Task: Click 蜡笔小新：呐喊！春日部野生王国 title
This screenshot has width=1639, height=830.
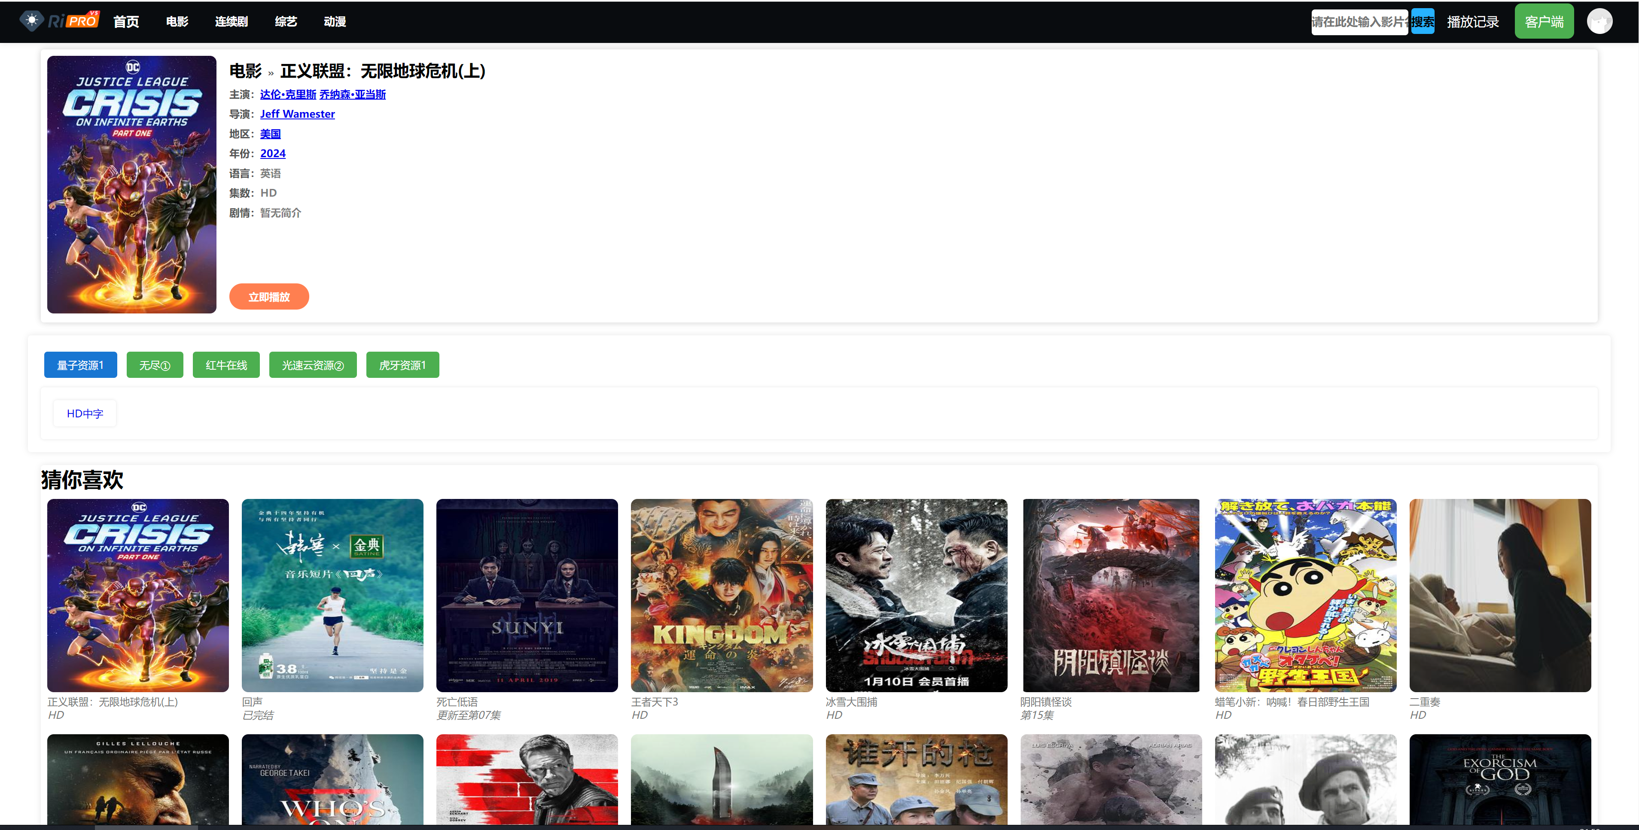Action: pos(1292,702)
